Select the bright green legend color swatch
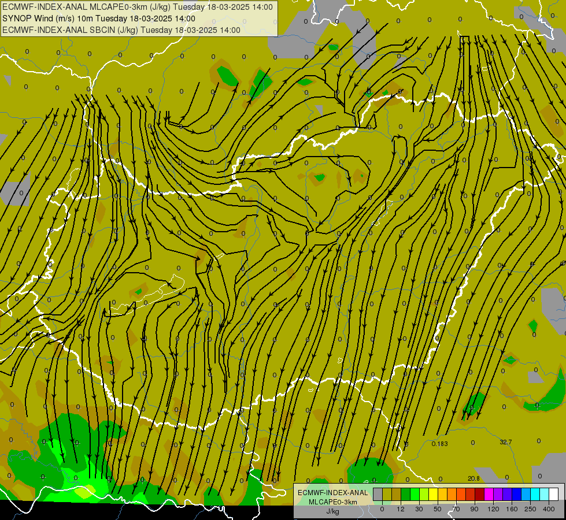Image resolution: width=566 pixels, height=520 pixels. 415,494
